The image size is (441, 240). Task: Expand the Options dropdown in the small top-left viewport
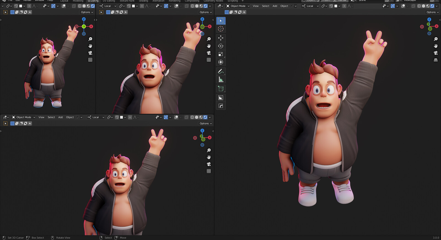tap(87, 12)
